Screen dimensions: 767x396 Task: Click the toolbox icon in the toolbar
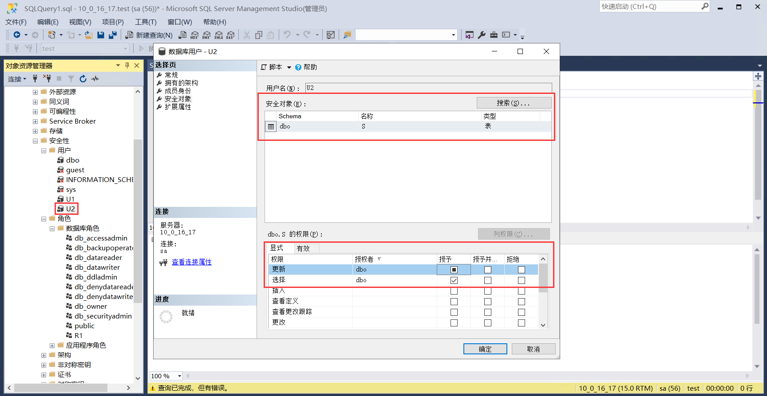click(494, 35)
